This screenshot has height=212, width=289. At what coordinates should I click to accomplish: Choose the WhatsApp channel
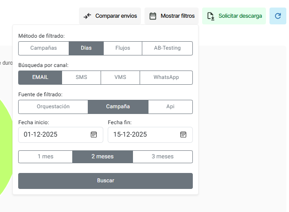(x=166, y=78)
